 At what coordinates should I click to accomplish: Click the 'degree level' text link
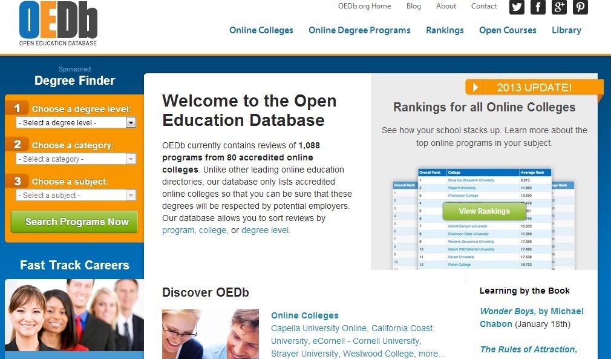coord(265,230)
